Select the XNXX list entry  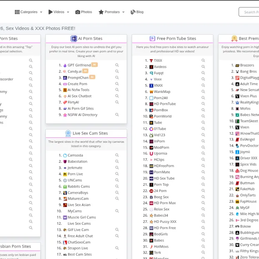pyautogui.click(x=158, y=85)
